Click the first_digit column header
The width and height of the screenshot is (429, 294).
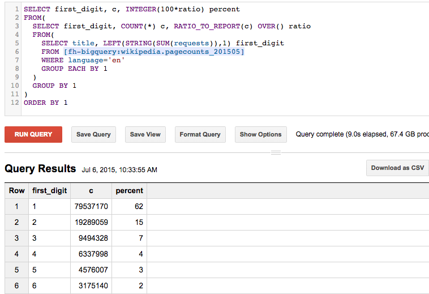(49, 190)
